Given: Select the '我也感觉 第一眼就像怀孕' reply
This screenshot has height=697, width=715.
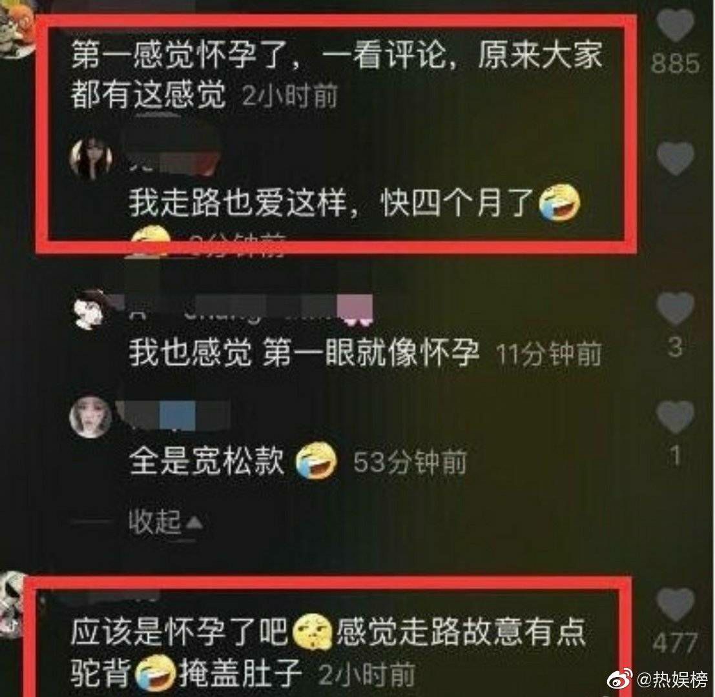Looking at the screenshot, I should click(304, 352).
